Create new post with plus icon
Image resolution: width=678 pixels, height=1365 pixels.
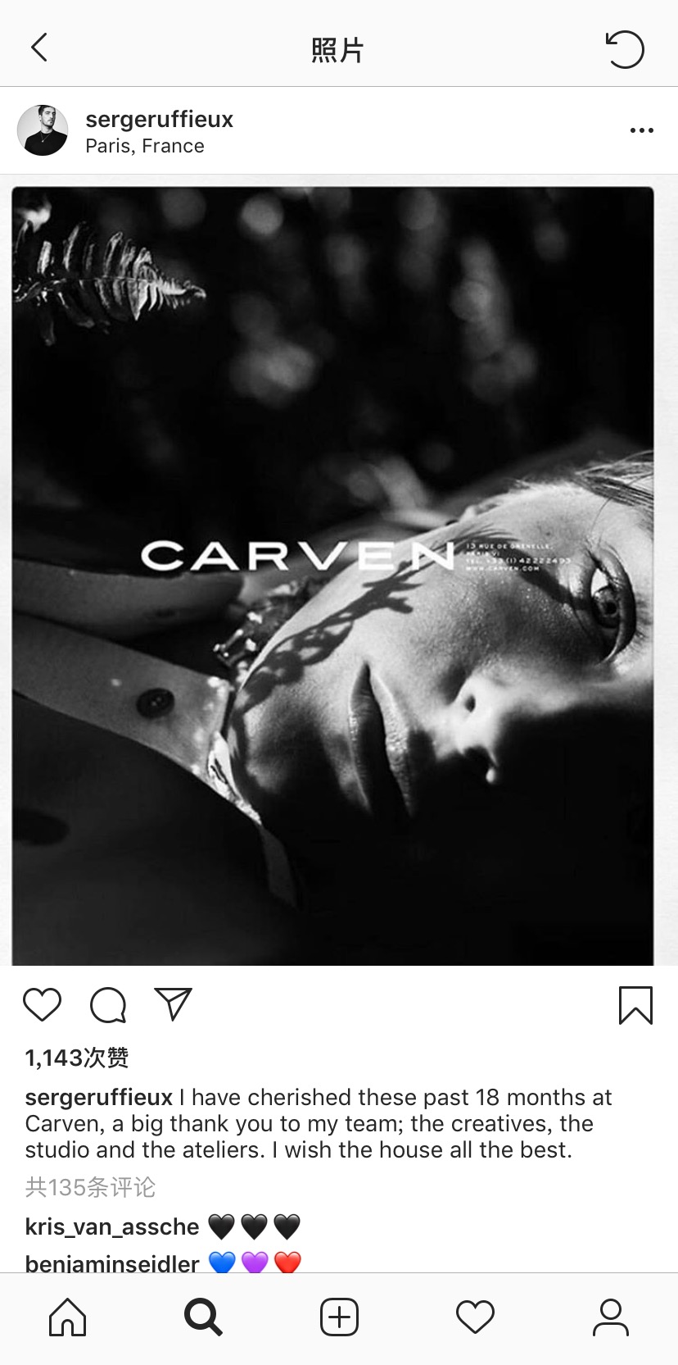[339, 1317]
